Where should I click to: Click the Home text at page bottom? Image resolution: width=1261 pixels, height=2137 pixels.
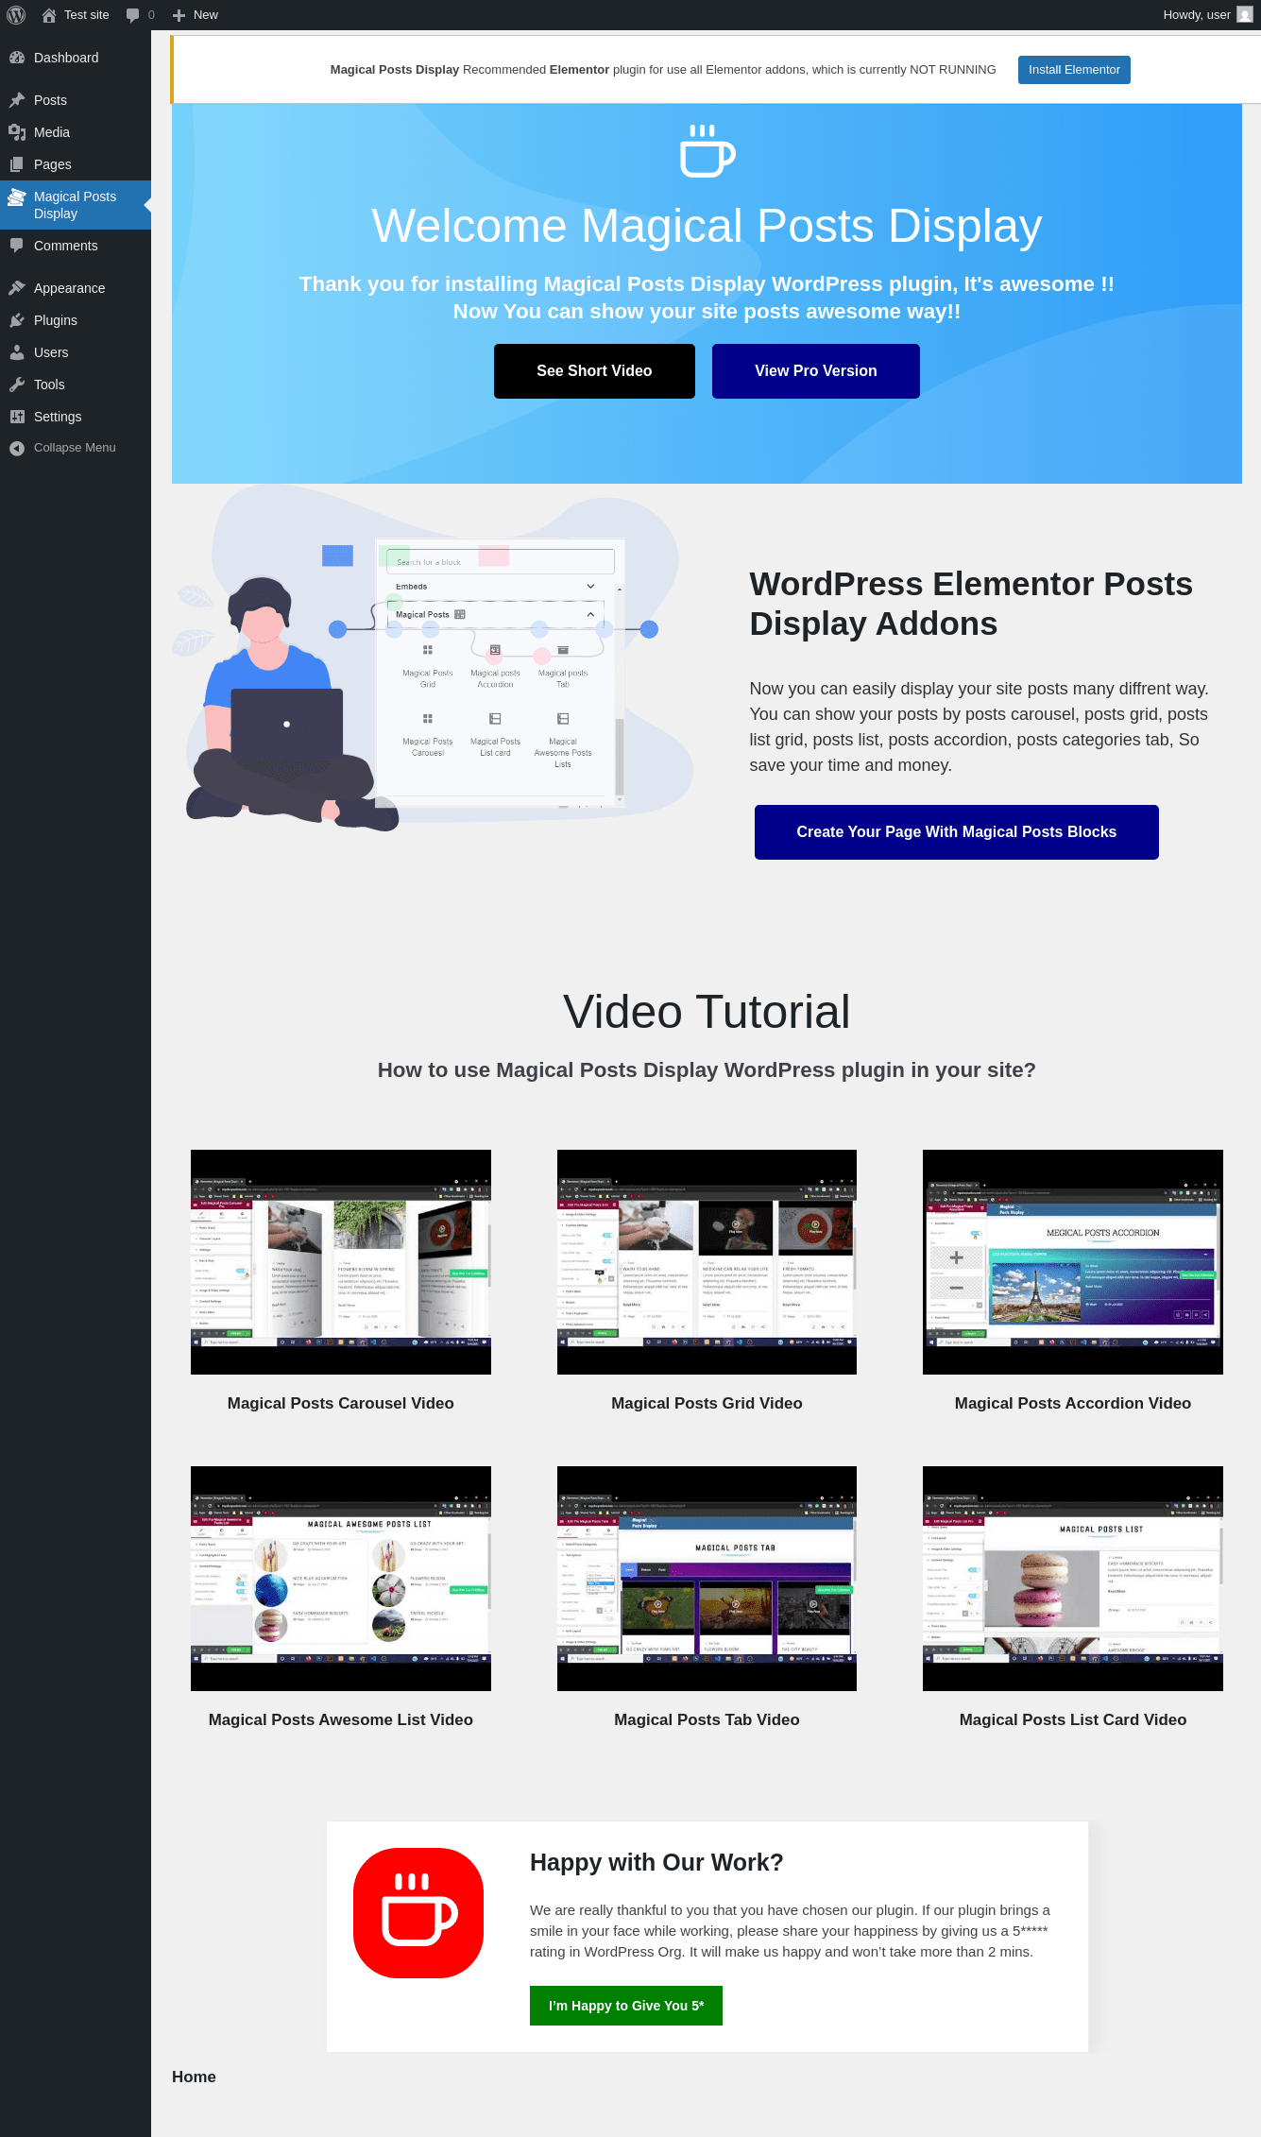(194, 2077)
